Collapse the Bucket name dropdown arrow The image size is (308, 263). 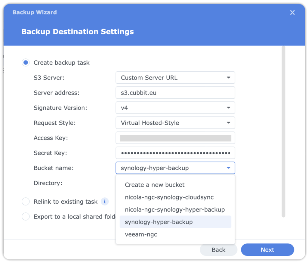(229, 168)
